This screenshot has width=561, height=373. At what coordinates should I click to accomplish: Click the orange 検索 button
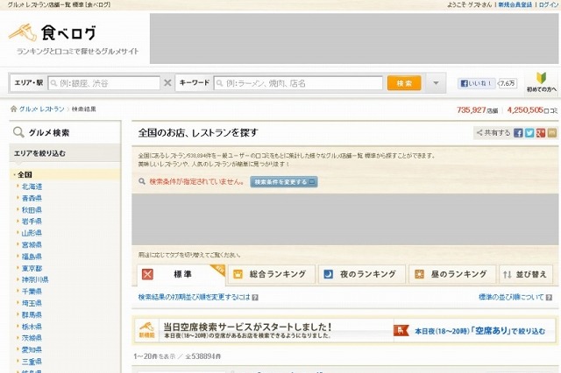404,83
